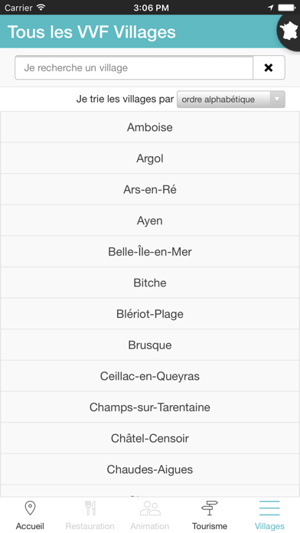300x533 pixels.
Task: Select Ceillac-en-Queyras in the list
Action: click(150, 376)
